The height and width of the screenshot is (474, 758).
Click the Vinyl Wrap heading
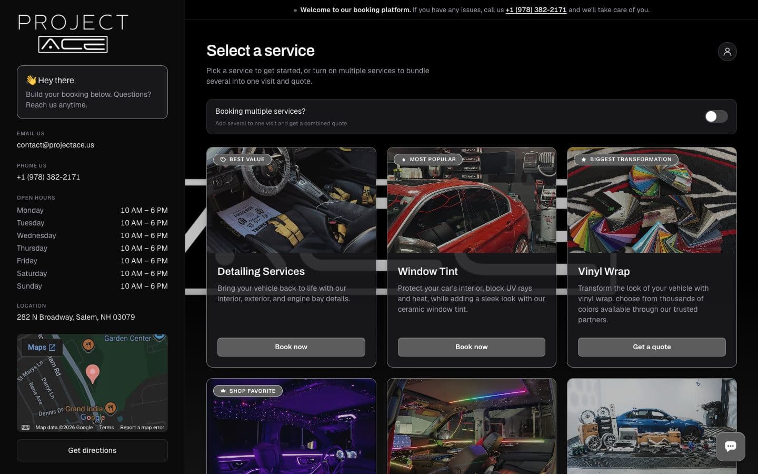pos(604,271)
